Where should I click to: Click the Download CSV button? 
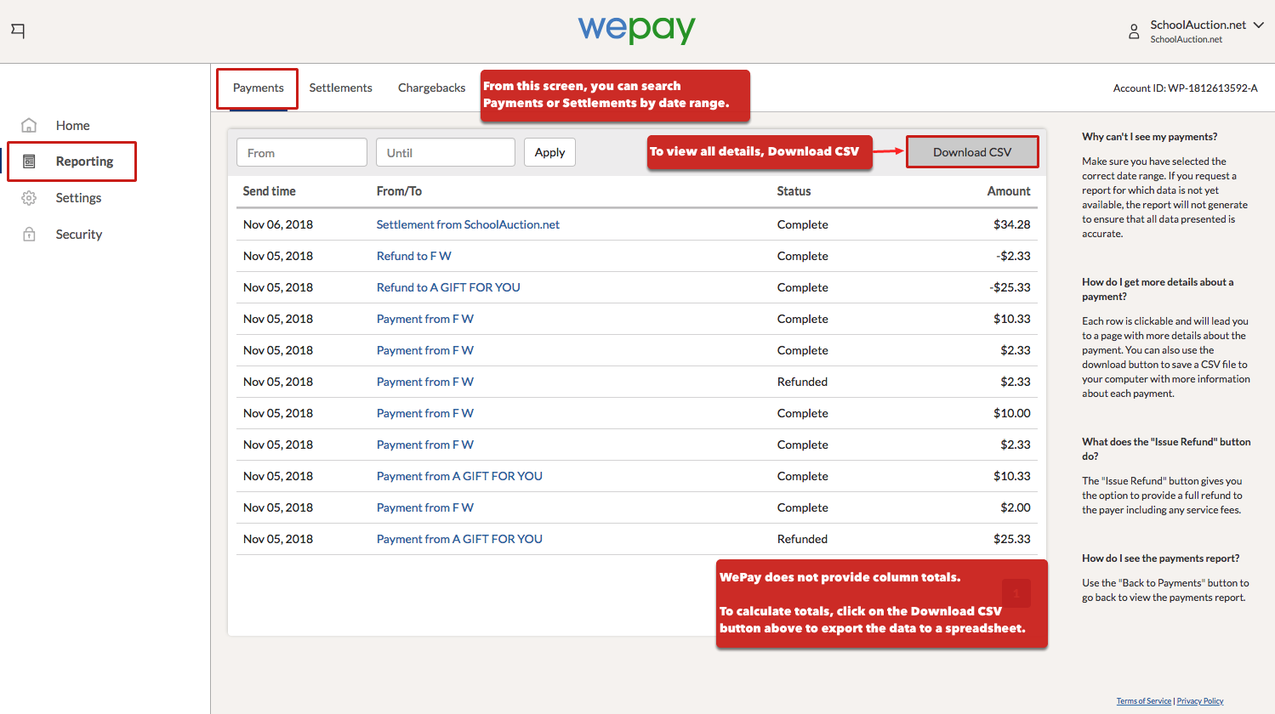[x=971, y=151]
